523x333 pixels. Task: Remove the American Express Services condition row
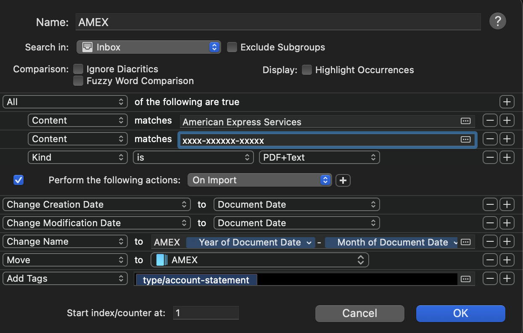pos(490,121)
